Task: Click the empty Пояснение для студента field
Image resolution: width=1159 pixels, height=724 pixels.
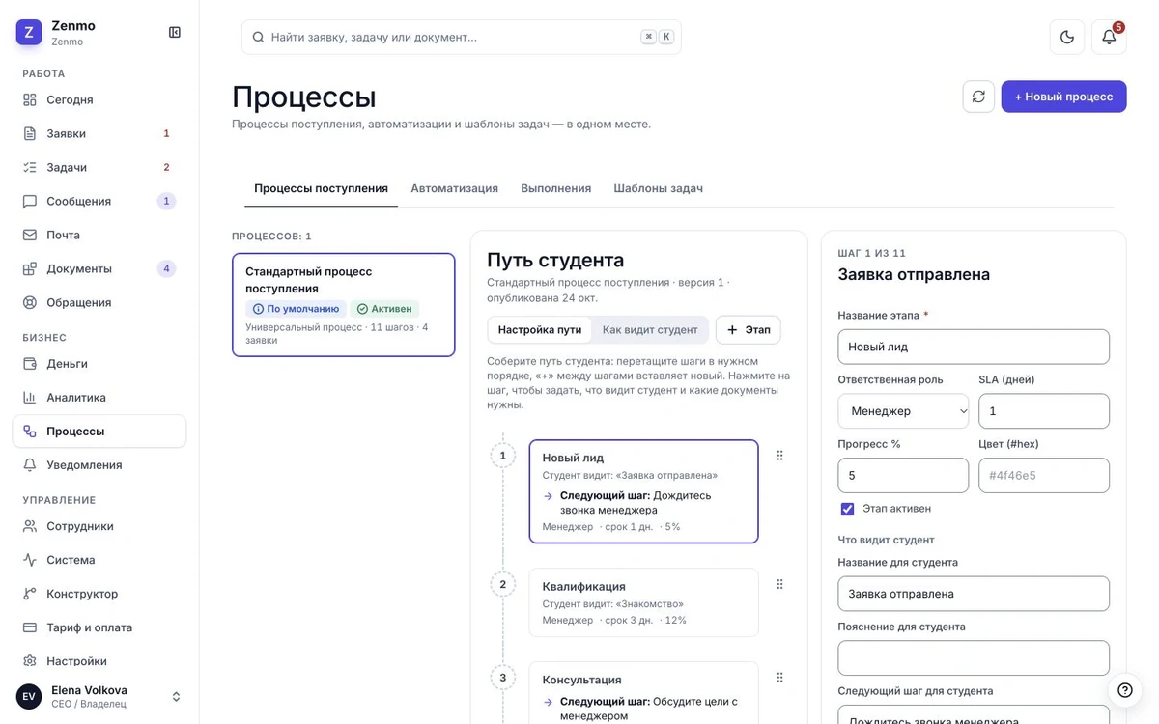Action: [974, 658]
